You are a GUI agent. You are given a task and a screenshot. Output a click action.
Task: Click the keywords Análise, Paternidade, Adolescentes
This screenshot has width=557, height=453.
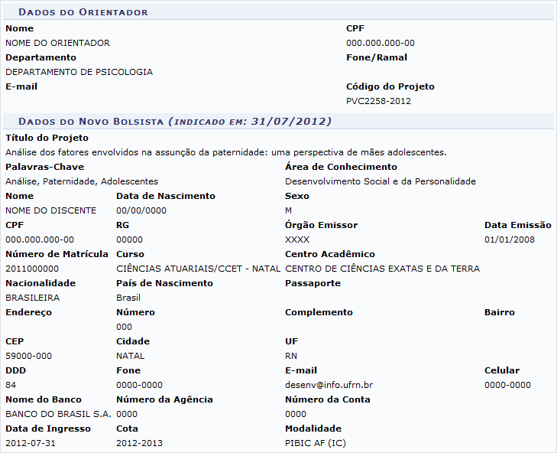click(x=82, y=181)
